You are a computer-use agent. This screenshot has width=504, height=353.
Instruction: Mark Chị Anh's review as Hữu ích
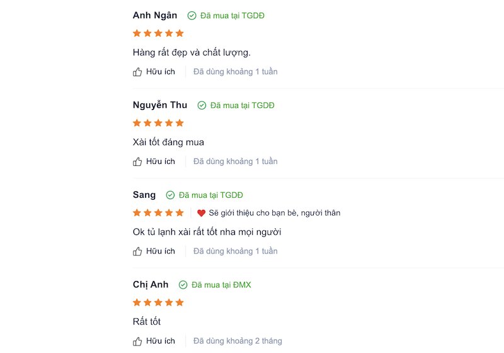click(154, 341)
